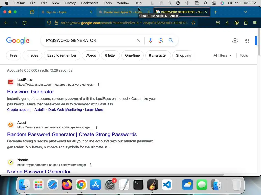Screen dimensions: 261x195
Task: Open Spotlight search in menu bar
Action: (x=206, y=3)
